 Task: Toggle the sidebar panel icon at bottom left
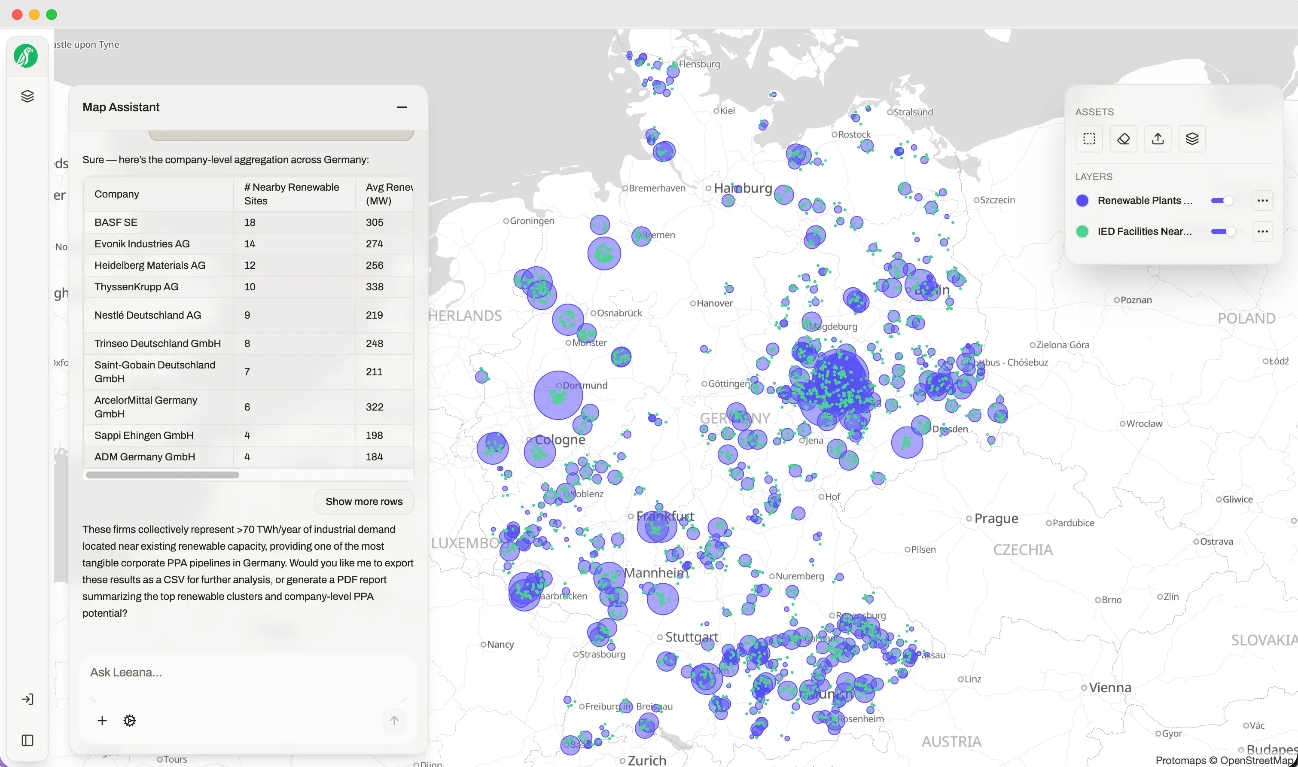(x=27, y=740)
